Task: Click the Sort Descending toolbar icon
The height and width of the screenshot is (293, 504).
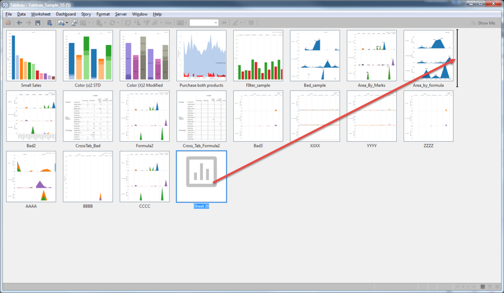Action: click(x=146, y=23)
